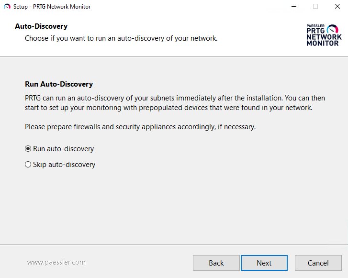This screenshot has height=278, width=348.
Task: Click the "Choose if you want to run" subtitle
Action: pos(121,38)
